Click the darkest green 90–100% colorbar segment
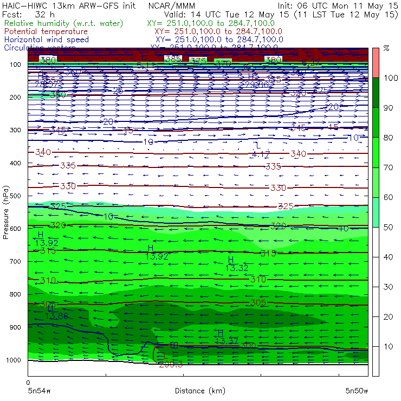 (376, 93)
